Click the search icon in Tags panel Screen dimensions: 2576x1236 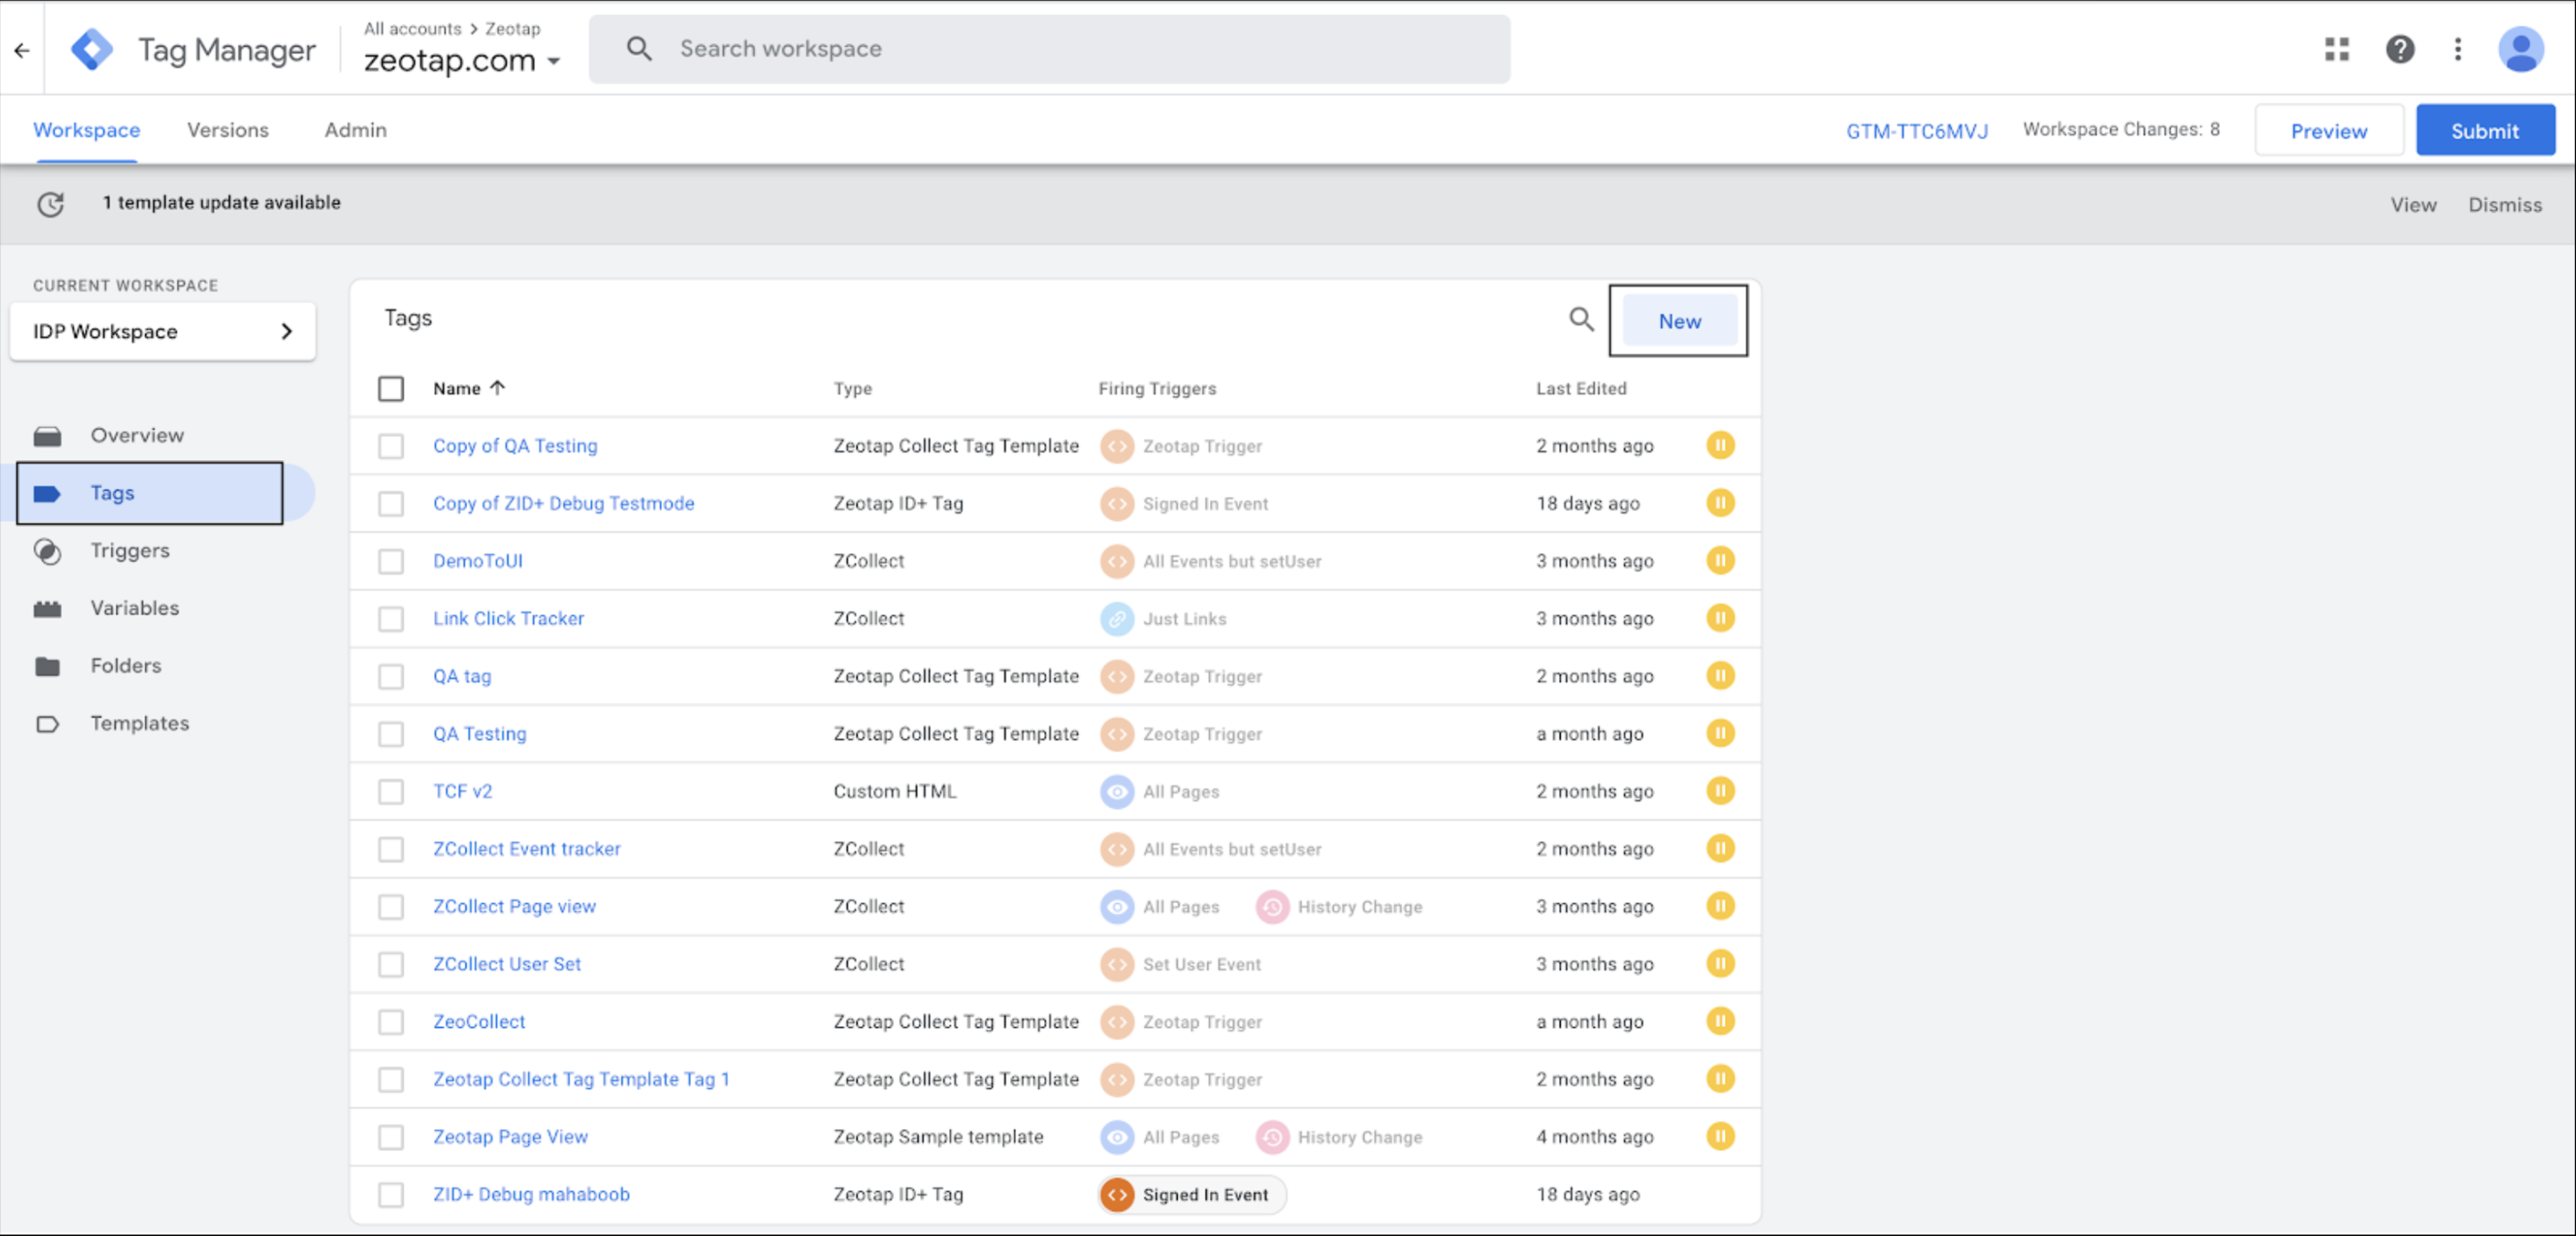tap(1580, 320)
